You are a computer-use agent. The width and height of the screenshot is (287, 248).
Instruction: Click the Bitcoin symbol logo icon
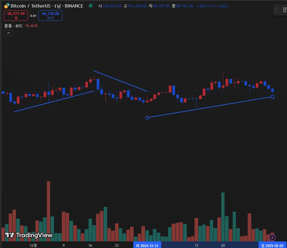tap(7, 6)
